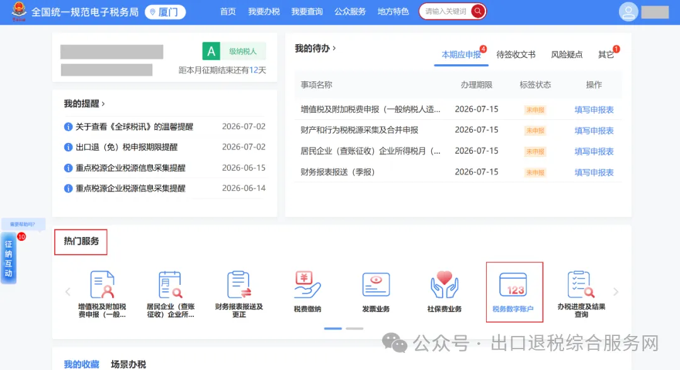Show next hot services with right arrow
Image resolution: width=680 pixels, height=370 pixels.
616,292
